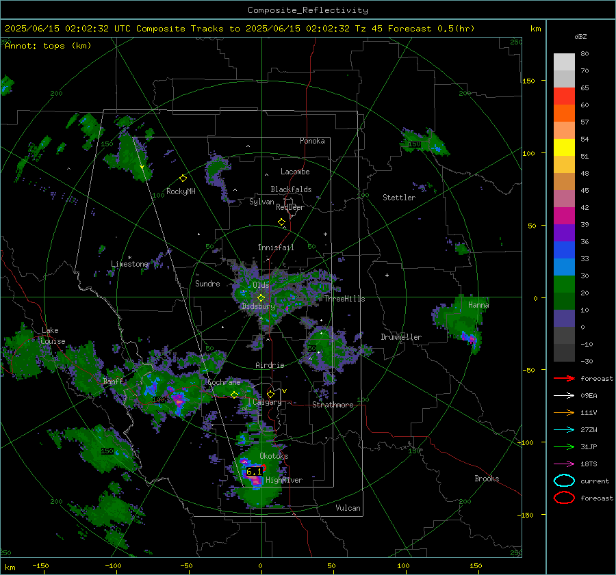Click the yellow diamond marker below RedDeer
The width and height of the screenshot is (616, 575).
pyautogui.click(x=282, y=222)
